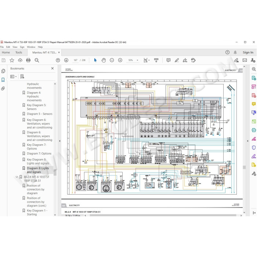Collapse the left navigation pane arrow
This screenshot has height=257, width=257.
pyautogui.click(x=59, y=141)
